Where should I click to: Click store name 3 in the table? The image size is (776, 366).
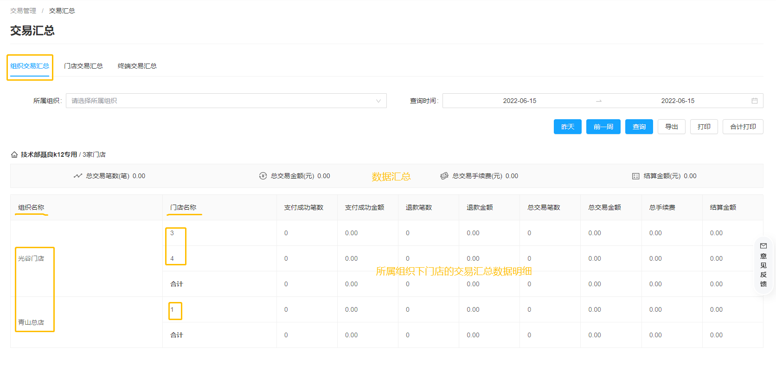172,233
